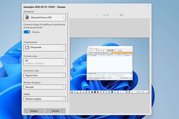Click the Stampante label
This screenshot has height=119, width=179.
pyautogui.click(x=29, y=12)
